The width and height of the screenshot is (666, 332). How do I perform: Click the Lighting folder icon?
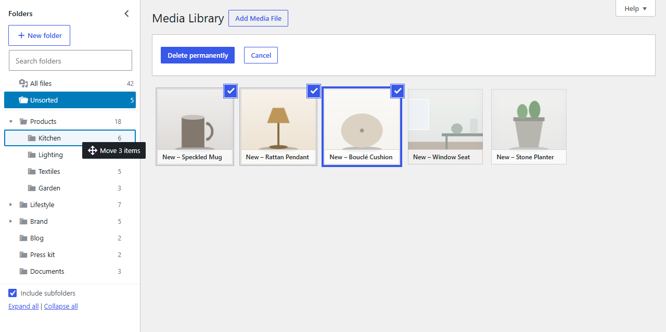pos(32,155)
